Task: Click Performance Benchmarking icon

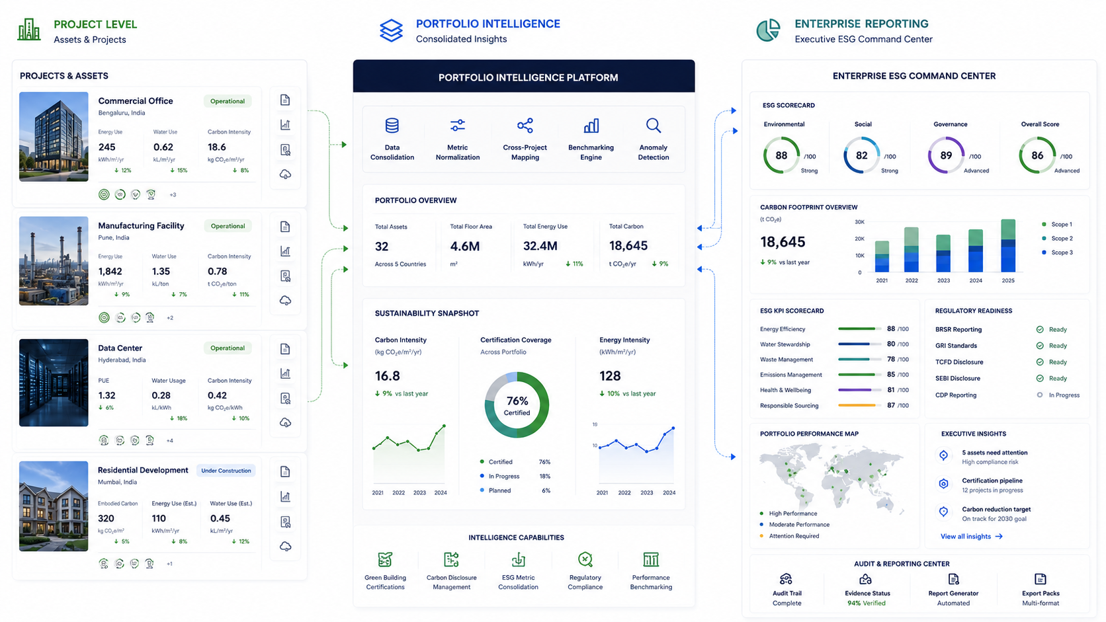Action: click(651, 560)
